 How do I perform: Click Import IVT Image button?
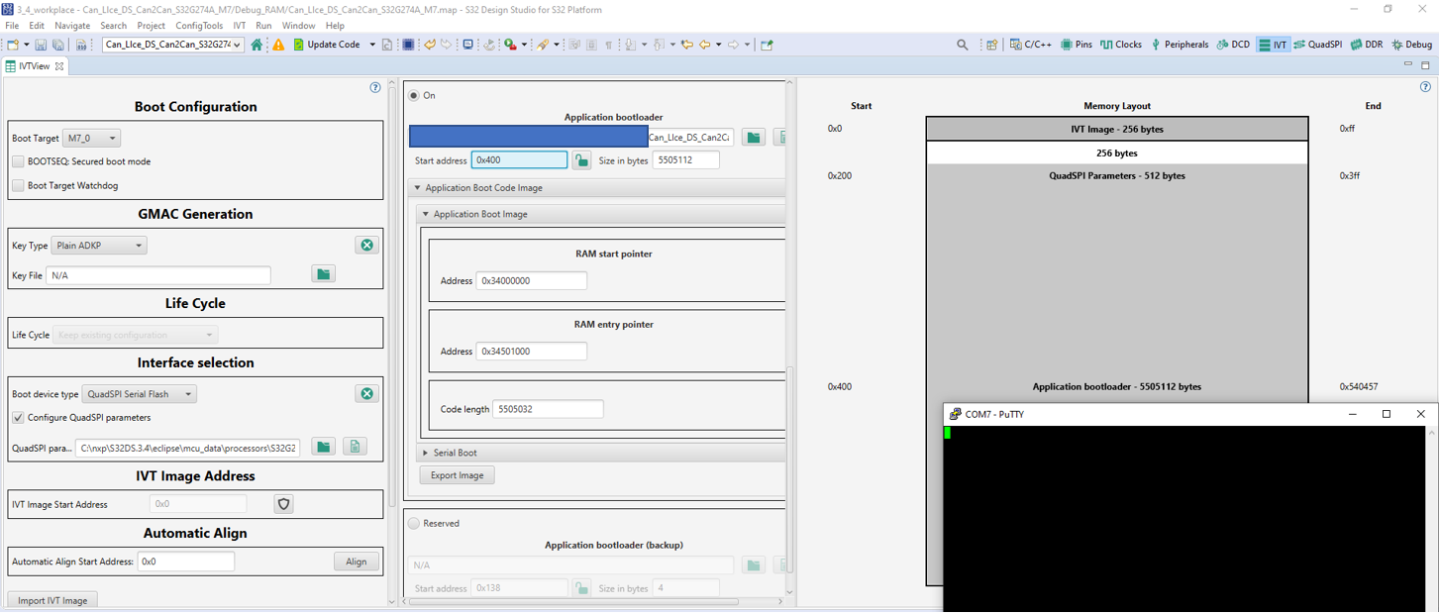[52, 600]
